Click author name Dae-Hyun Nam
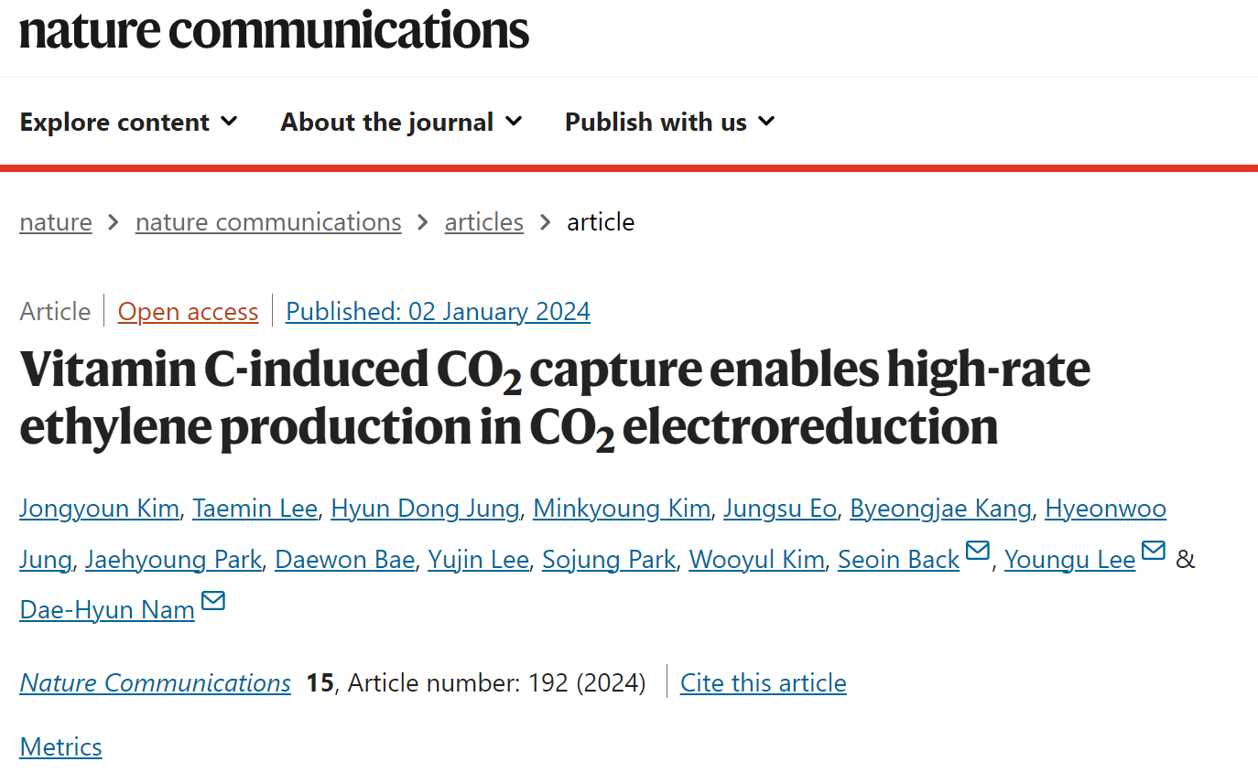The height and width of the screenshot is (783, 1258). click(x=107, y=609)
